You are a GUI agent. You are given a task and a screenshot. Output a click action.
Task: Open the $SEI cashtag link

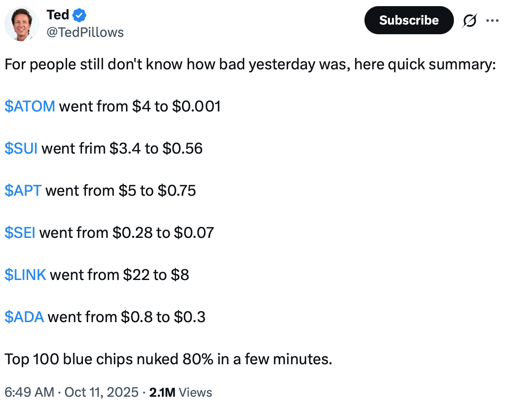click(x=20, y=233)
